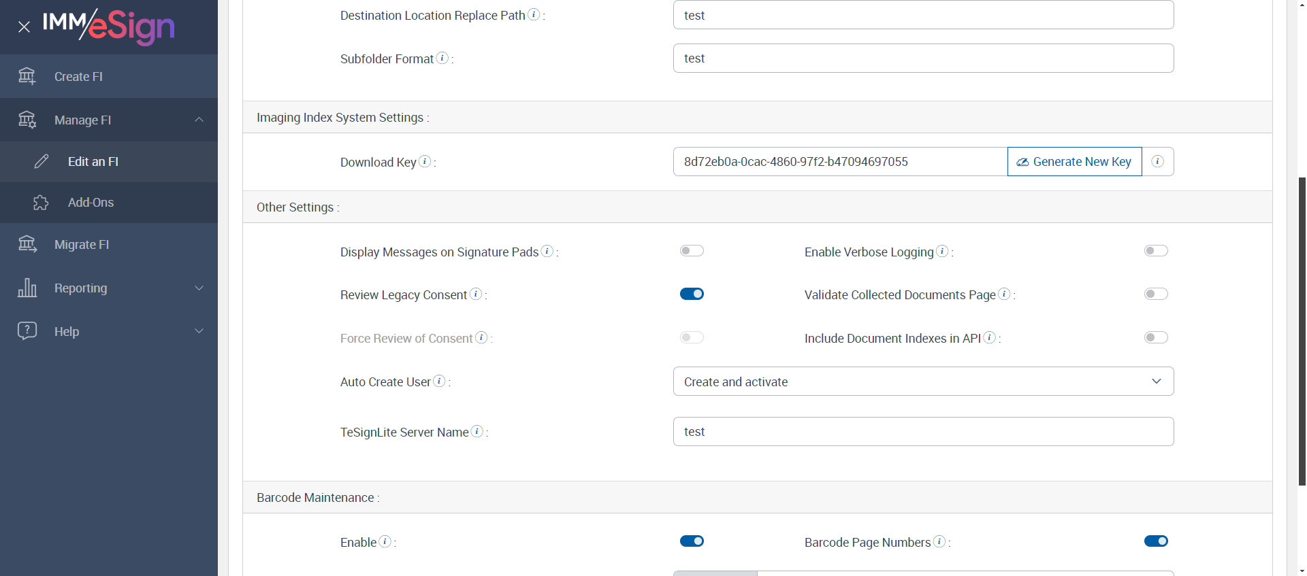The image size is (1307, 576).
Task: Open the Migrate FI menu item
Action: click(82, 245)
